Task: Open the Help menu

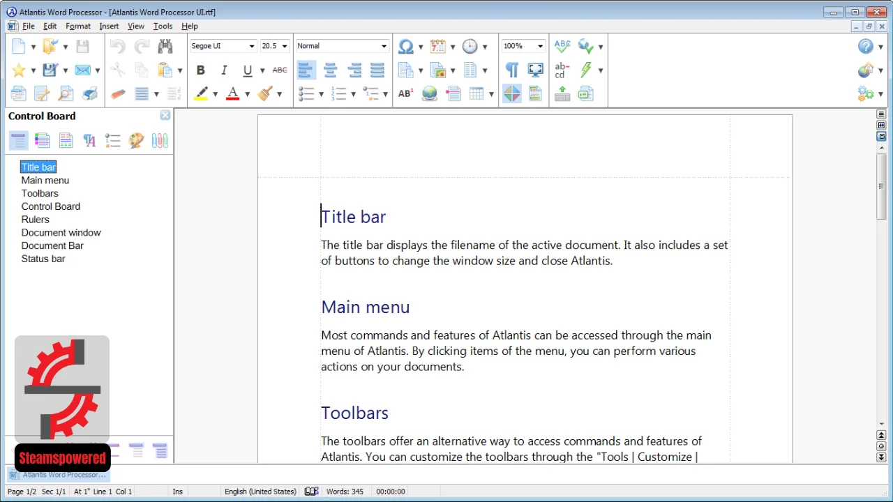Action: (190, 26)
